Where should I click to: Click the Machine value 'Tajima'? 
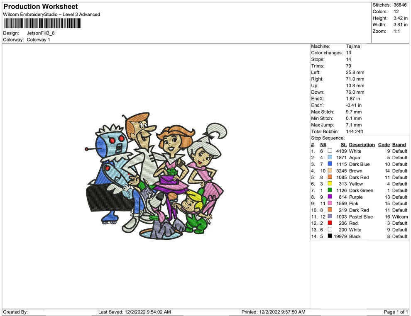(353, 46)
